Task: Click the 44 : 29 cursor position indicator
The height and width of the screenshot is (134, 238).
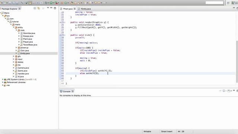Action: click(181, 131)
